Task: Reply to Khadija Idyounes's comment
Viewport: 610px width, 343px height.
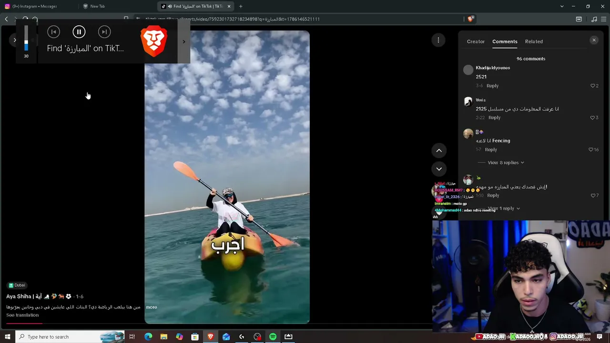Action: tap(492, 86)
